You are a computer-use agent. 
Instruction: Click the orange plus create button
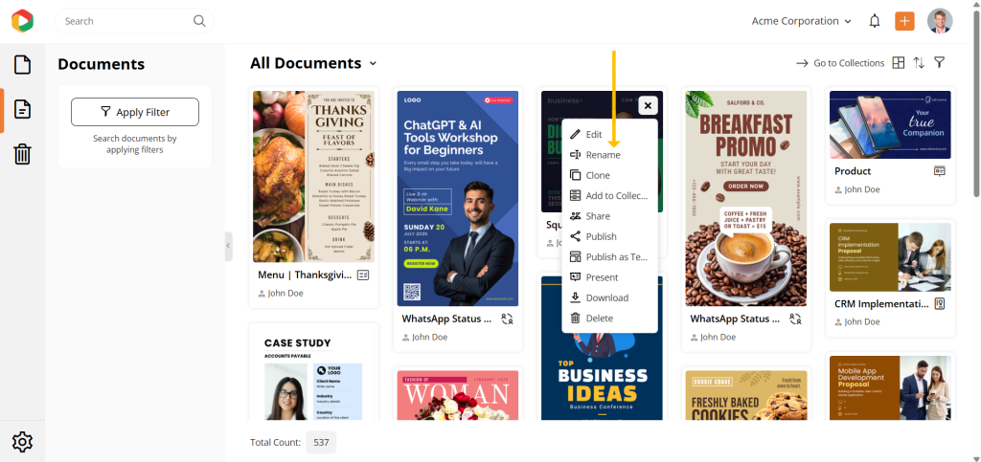pos(904,21)
